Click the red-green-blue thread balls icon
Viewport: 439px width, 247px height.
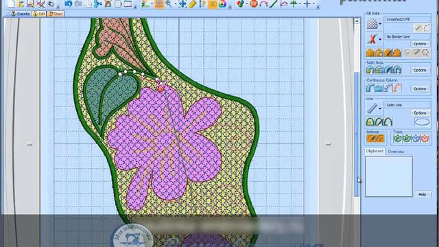pos(240,3)
